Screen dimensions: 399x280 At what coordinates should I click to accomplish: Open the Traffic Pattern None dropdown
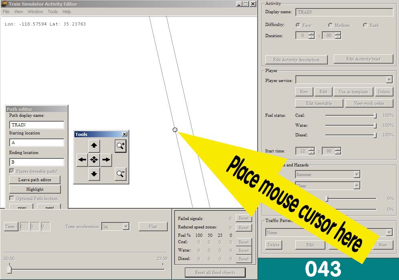pyautogui.click(x=389, y=232)
